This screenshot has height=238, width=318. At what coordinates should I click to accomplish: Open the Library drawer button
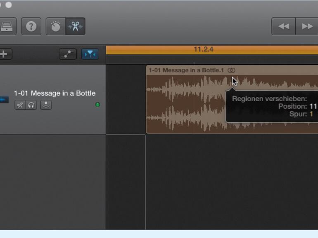click(x=8, y=26)
